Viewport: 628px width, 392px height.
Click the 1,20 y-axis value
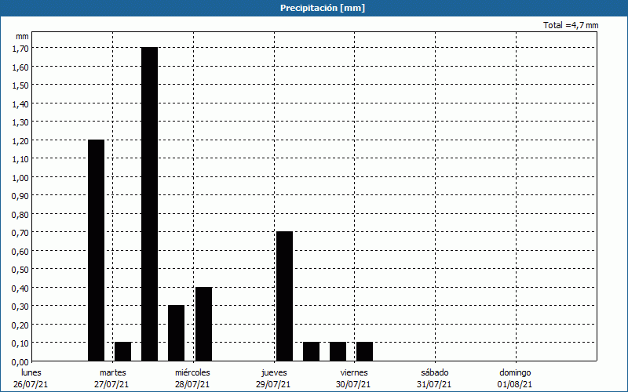(20, 140)
